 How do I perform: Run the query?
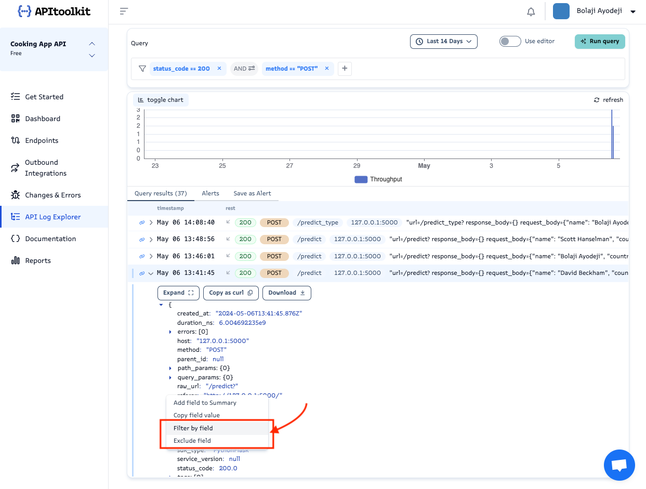tap(600, 41)
